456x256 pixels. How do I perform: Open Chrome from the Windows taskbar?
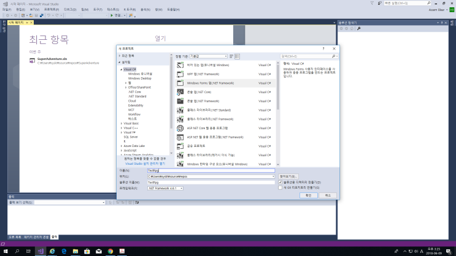(x=109, y=251)
